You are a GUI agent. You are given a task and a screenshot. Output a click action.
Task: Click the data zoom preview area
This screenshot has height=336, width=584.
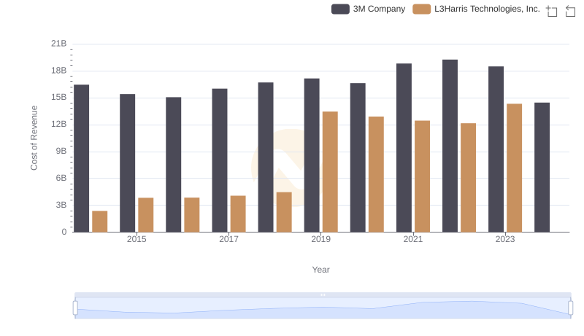[x=323, y=308]
